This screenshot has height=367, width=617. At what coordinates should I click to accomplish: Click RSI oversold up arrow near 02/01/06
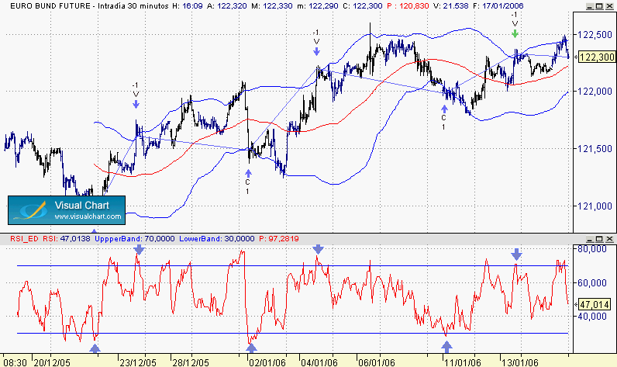[251, 348]
